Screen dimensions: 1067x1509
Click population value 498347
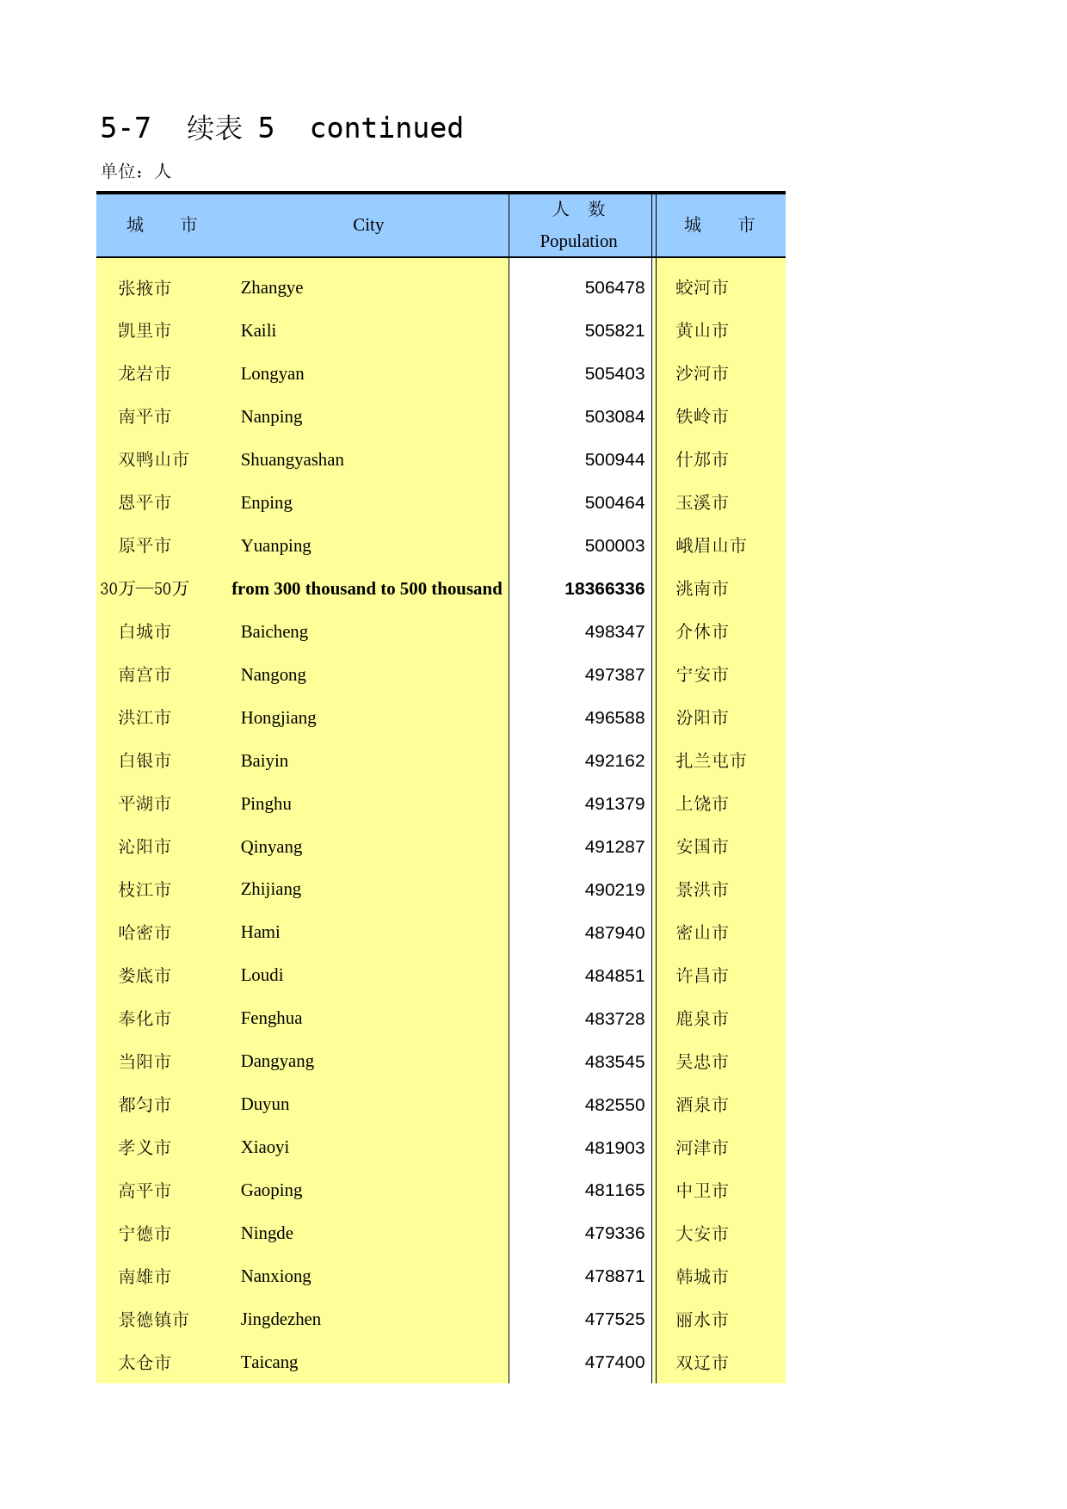tap(614, 631)
